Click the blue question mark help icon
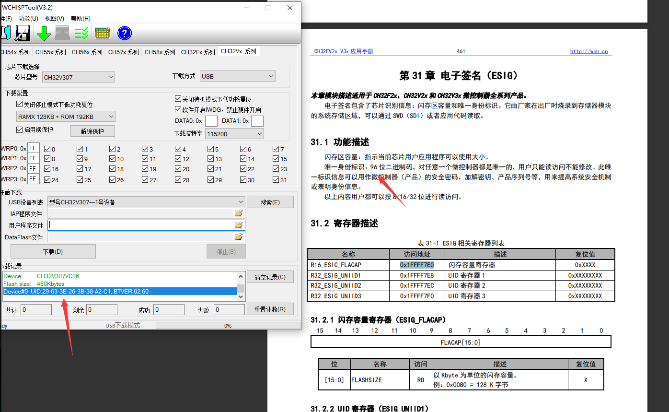Viewport: 669px width, 412px height. (x=125, y=33)
